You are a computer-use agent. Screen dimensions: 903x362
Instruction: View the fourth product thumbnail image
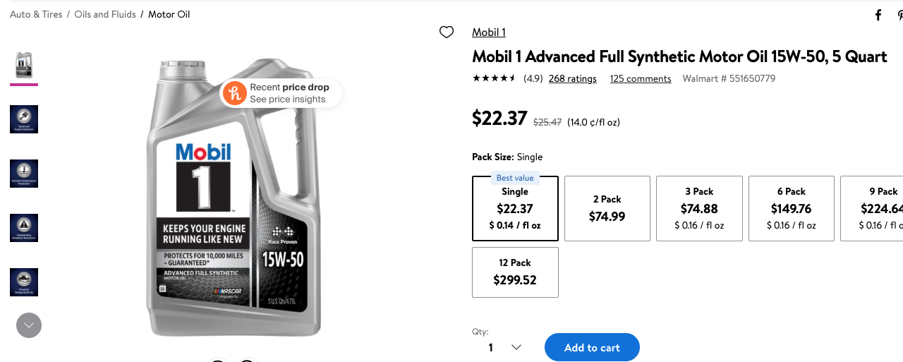[x=24, y=228]
